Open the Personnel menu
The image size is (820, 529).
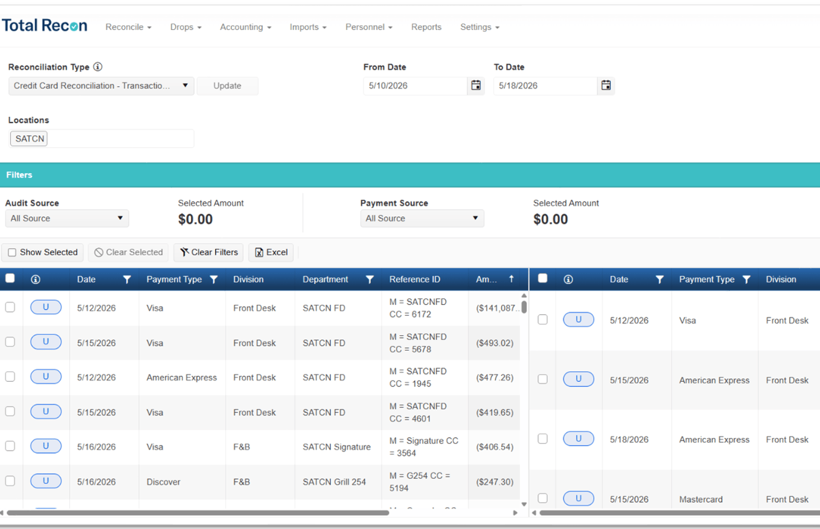pyautogui.click(x=368, y=27)
